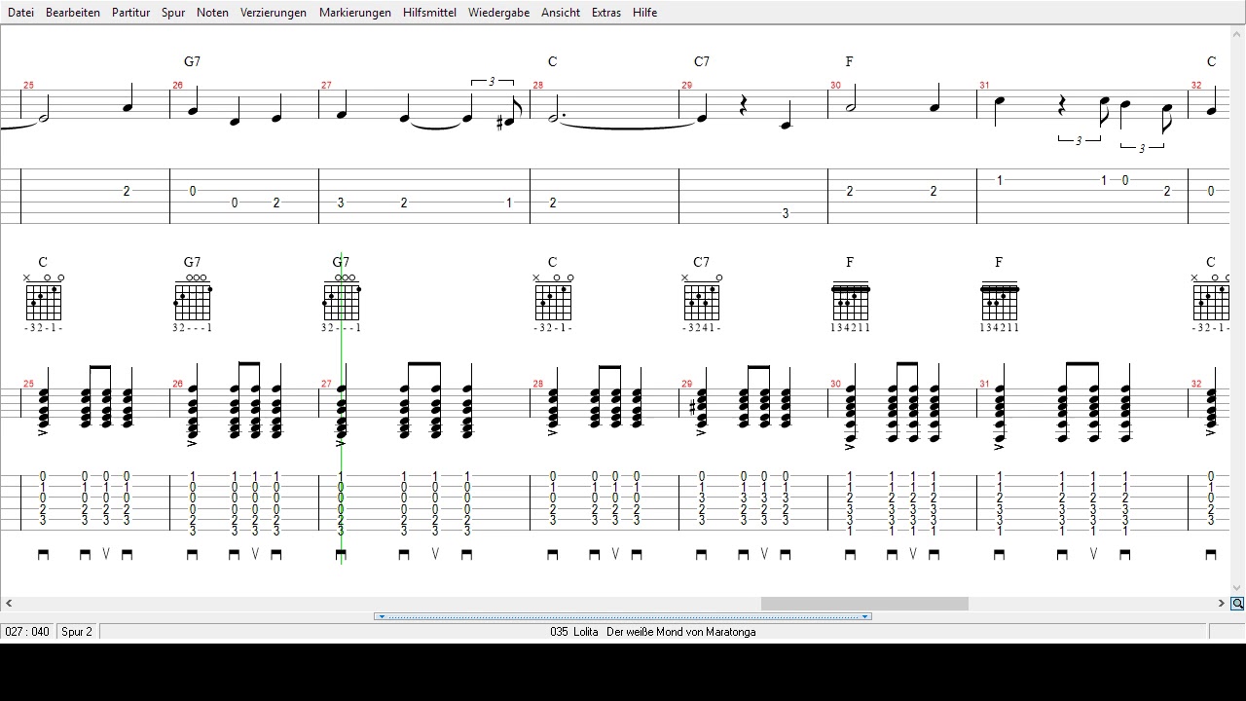Click the F chord name above measure 30 melody
1246x701 pixels.
coord(849,61)
